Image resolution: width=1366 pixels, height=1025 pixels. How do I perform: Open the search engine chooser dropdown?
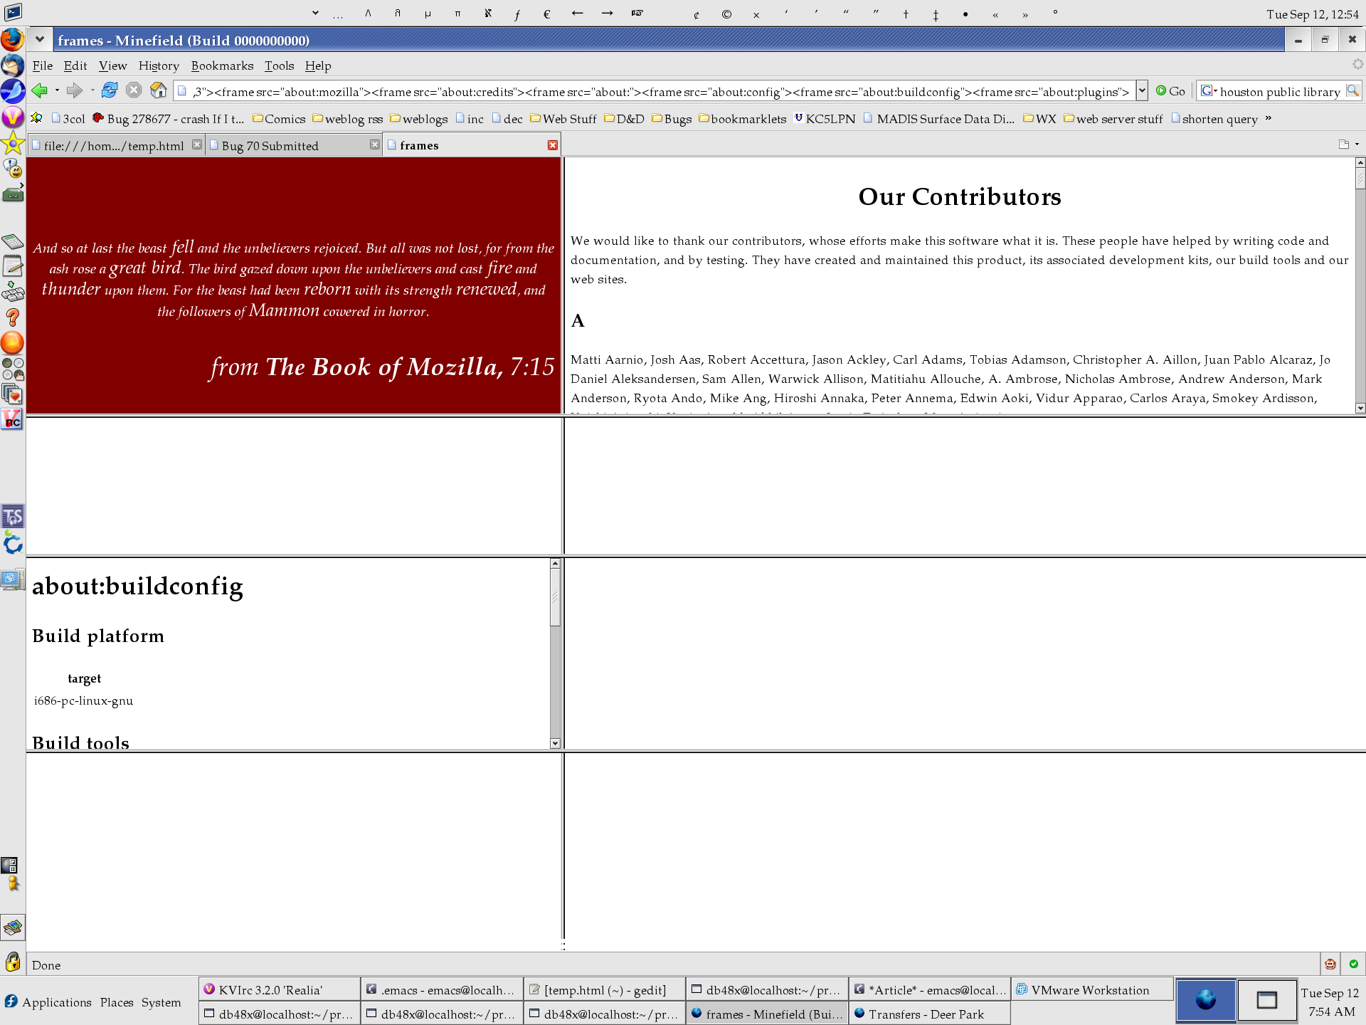(x=1208, y=91)
